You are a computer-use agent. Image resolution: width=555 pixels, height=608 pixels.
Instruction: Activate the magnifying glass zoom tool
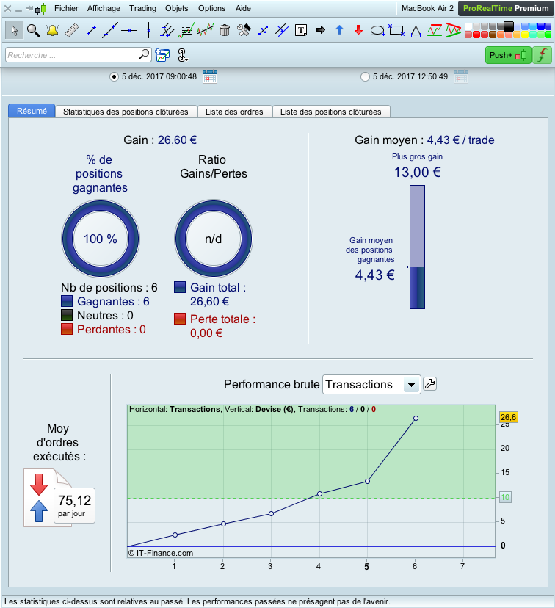33,30
